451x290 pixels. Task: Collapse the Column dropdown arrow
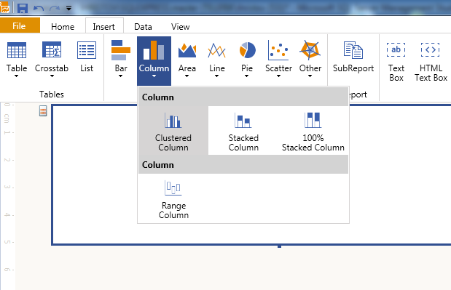click(x=154, y=76)
